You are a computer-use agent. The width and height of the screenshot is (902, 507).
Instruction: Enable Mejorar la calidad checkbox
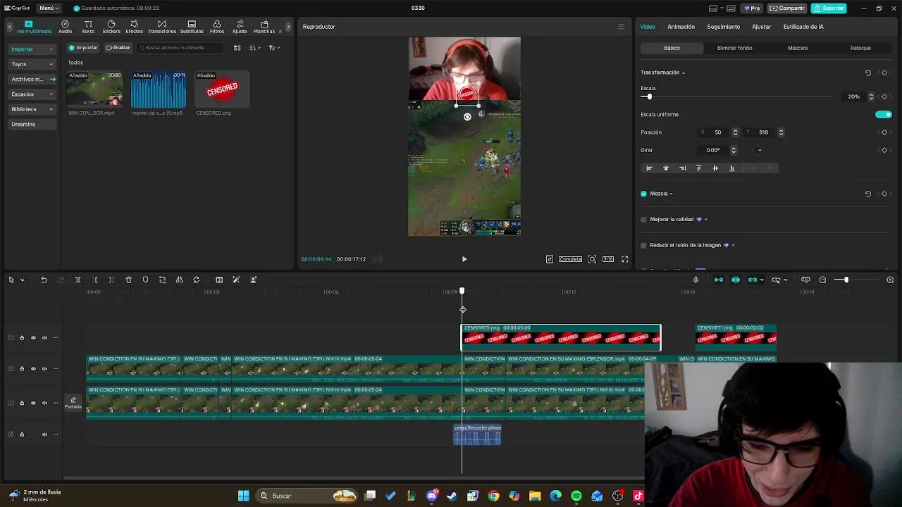pyautogui.click(x=643, y=219)
